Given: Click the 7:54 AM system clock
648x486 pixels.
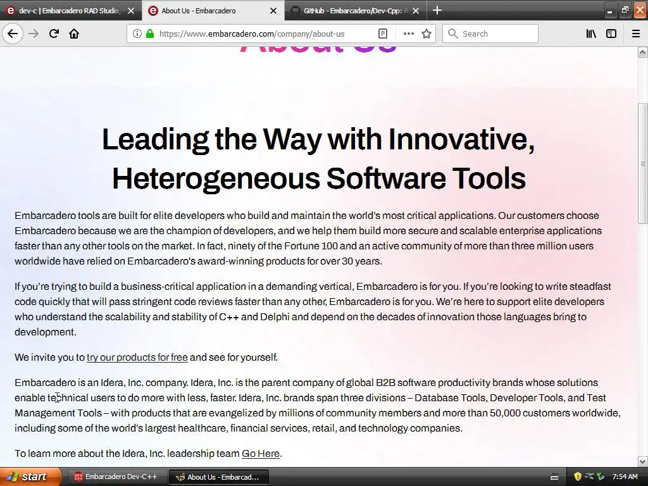Looking at the screenshot, I should click(625, 477).
